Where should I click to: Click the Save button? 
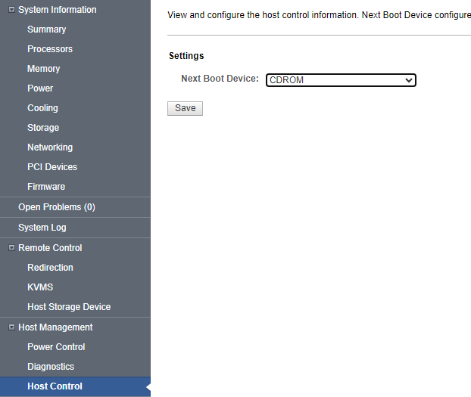(185, 108)
